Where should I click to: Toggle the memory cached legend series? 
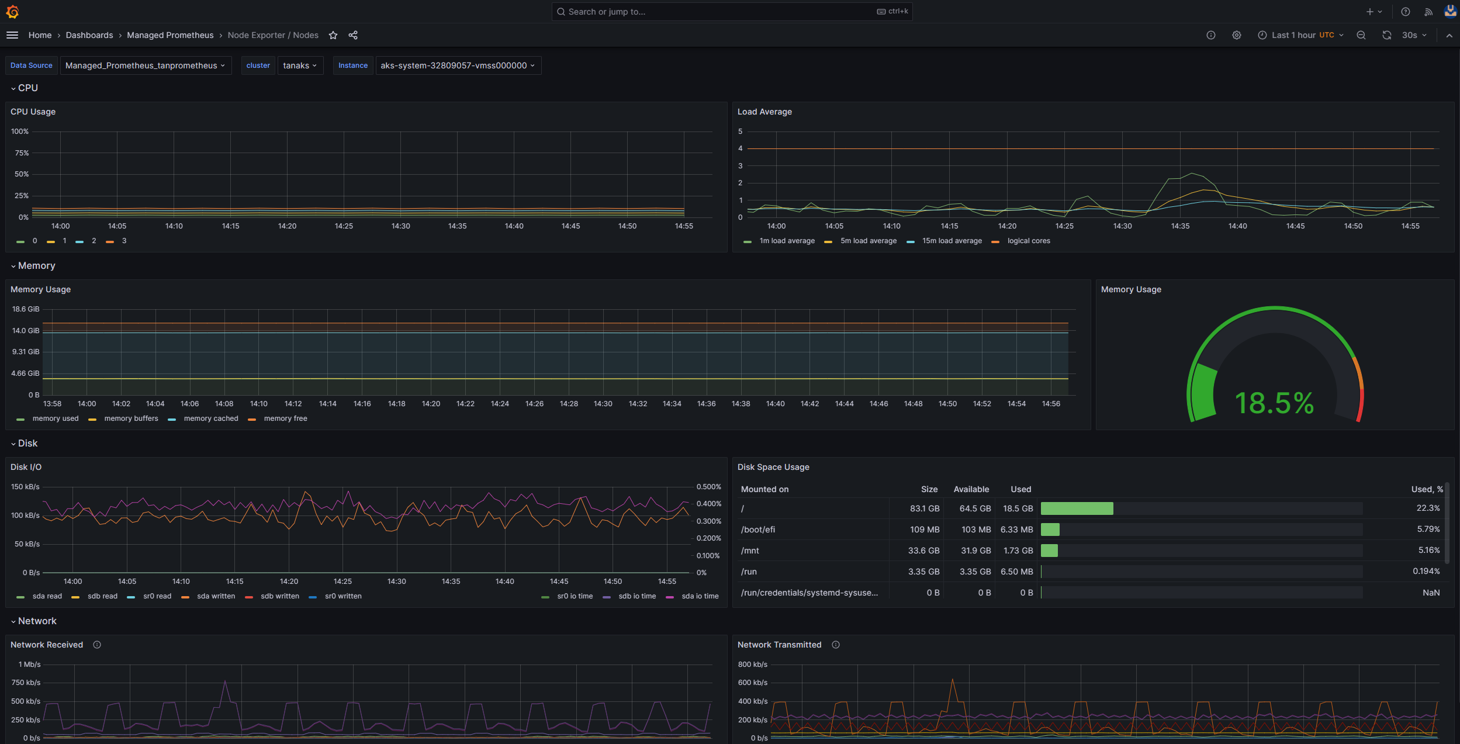(210, 418)
